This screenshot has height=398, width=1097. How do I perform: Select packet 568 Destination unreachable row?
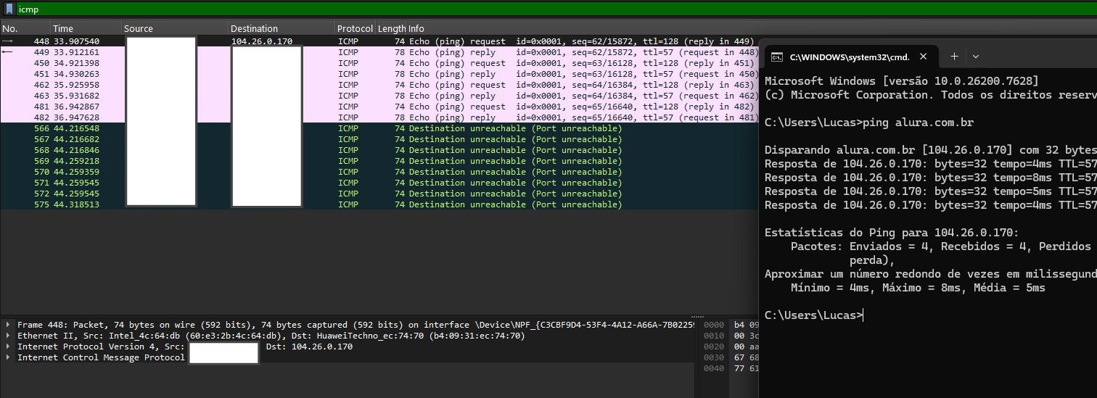point(379,150)
